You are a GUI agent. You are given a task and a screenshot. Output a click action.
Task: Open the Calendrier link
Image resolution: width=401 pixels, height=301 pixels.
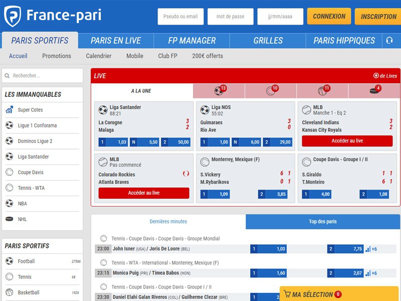point(99,56)
